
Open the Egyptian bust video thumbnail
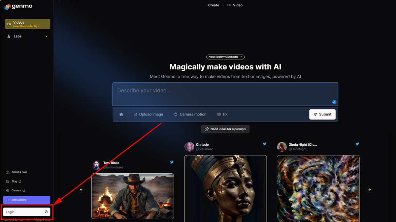tap(225, 188)
